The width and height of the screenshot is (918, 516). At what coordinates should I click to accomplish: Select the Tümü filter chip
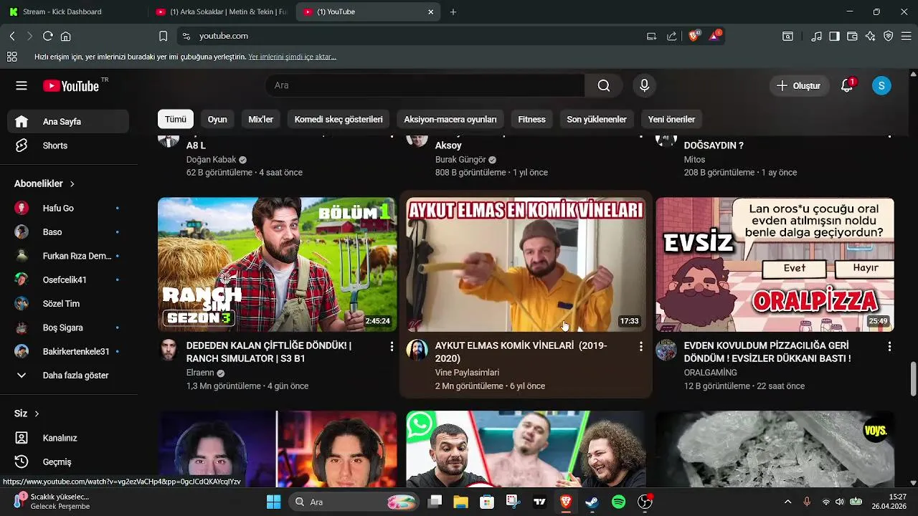point(175,119)
